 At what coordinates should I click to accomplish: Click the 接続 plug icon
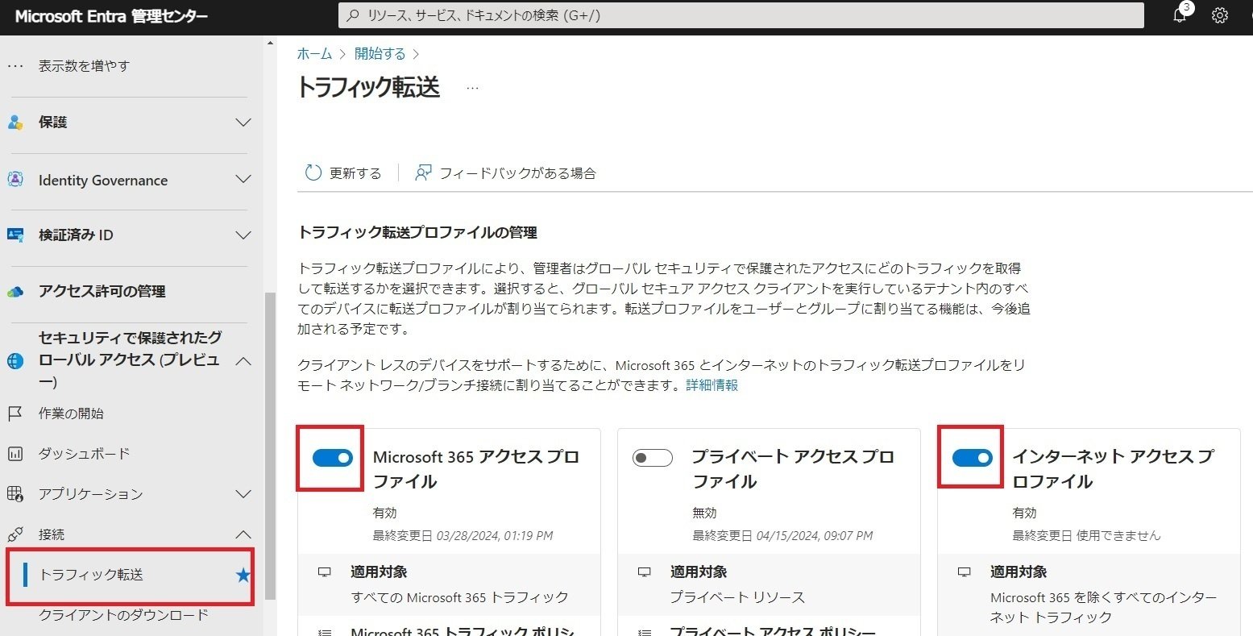15,534
